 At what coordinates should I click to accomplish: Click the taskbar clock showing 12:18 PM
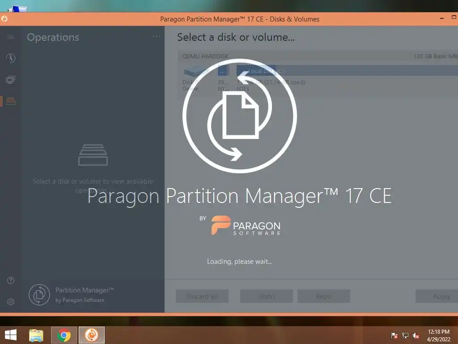point(438,335)
